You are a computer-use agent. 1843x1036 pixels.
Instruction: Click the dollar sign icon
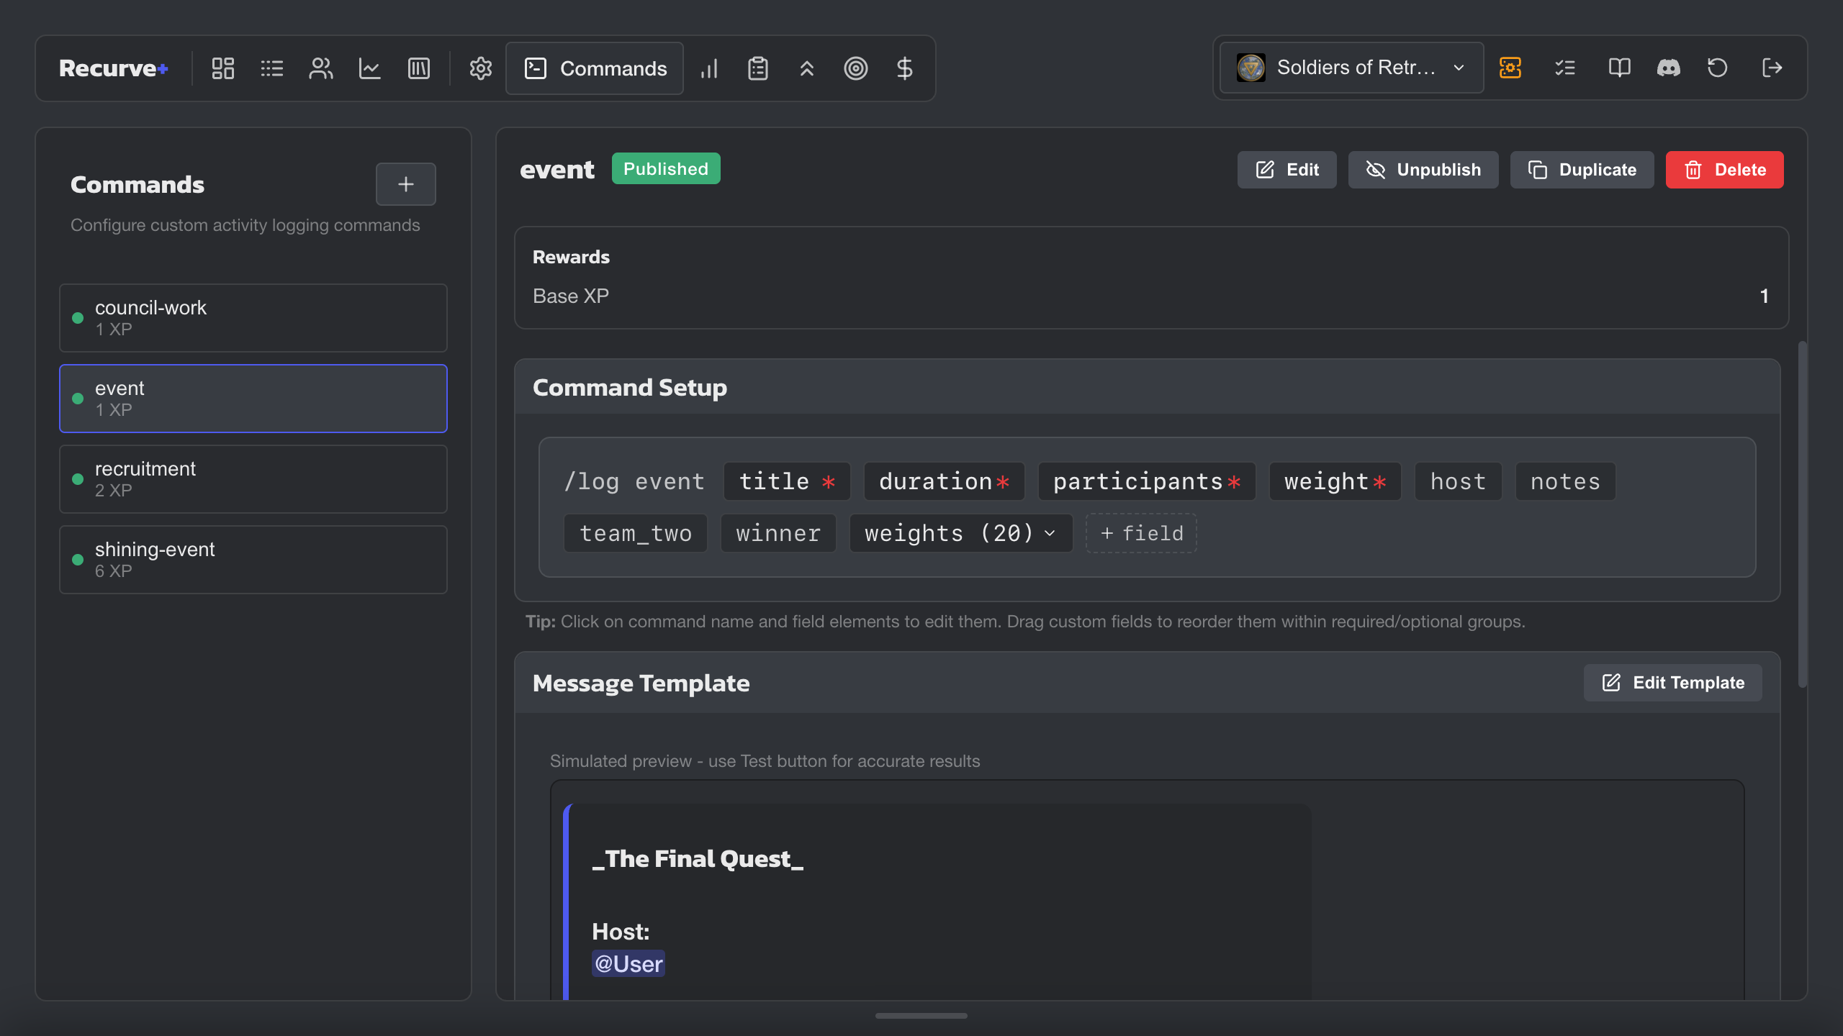tap(904, 68)
